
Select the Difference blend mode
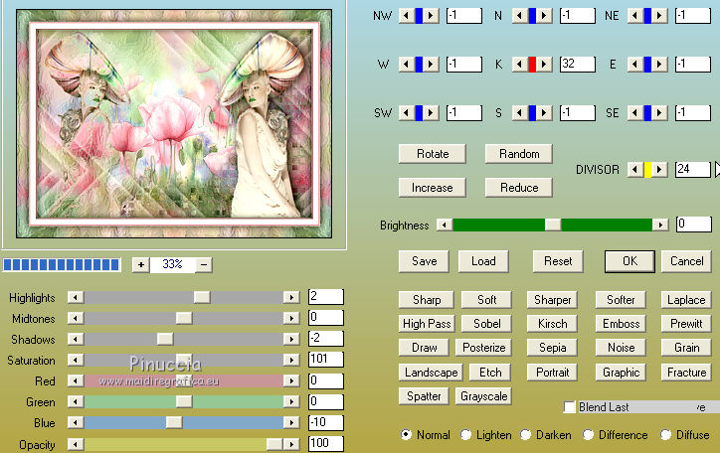tap(588, 434)
